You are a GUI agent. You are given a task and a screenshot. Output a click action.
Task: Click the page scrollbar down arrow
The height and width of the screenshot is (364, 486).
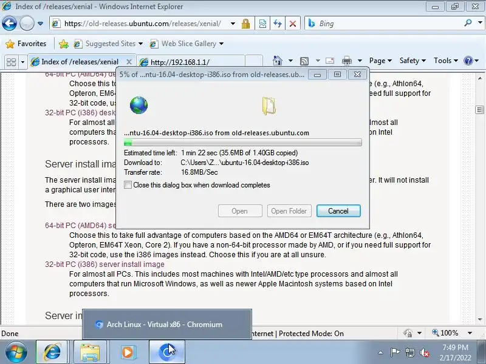tap(480, 320)
